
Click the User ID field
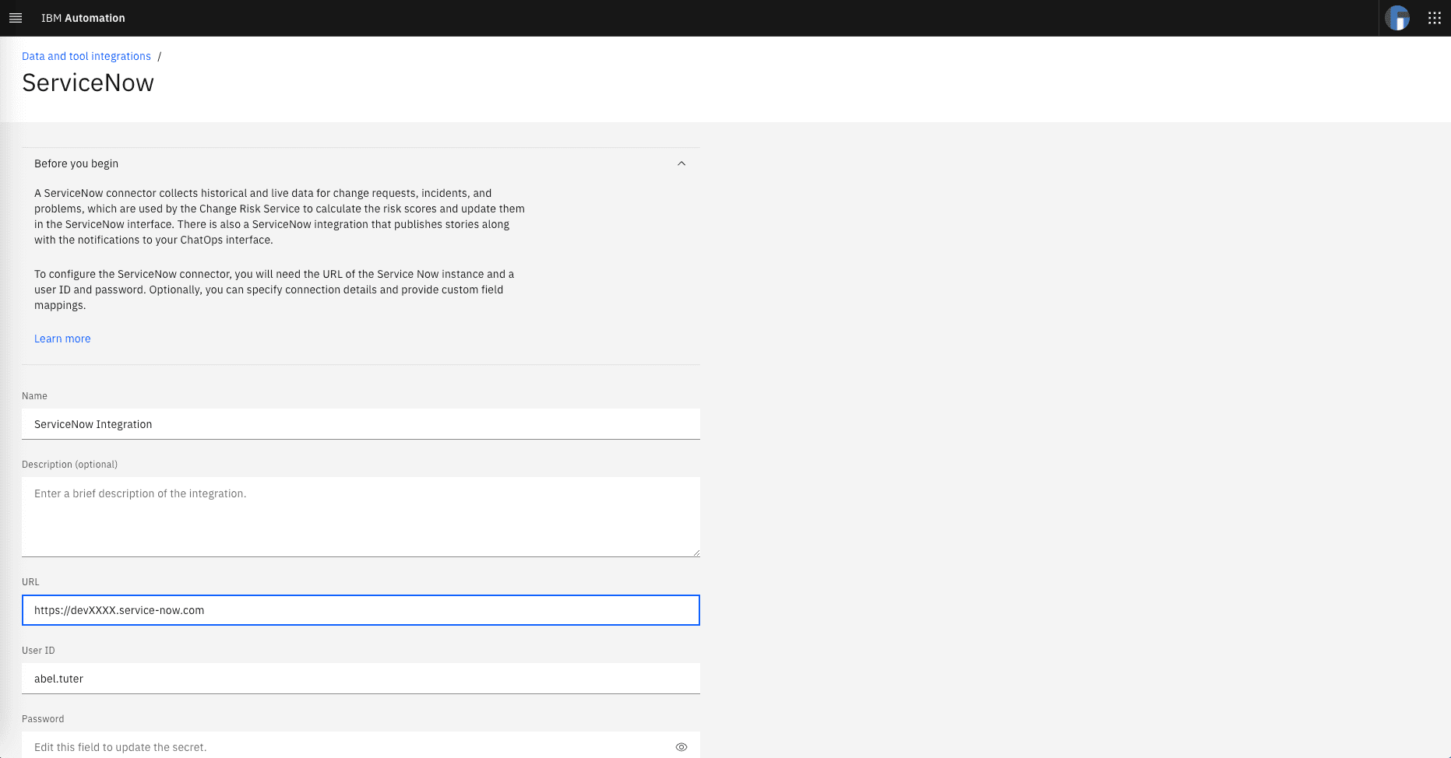(x=361, y=678)
